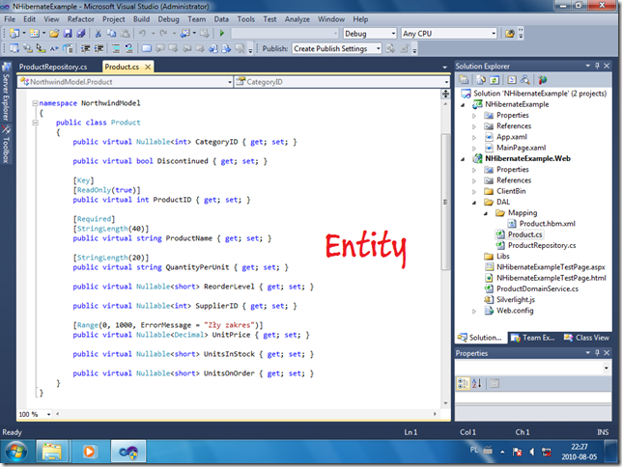The height and width of the screenshot is (467, 622).
Task: Click the Decrease Indent toolbar icon
Action: click(85, 49)
